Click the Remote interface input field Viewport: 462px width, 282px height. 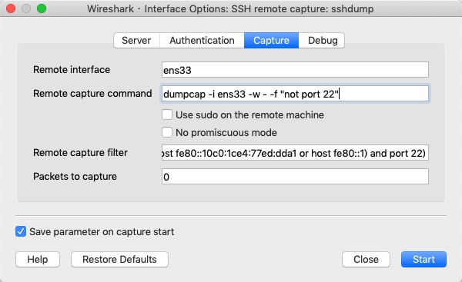point(295,70)
